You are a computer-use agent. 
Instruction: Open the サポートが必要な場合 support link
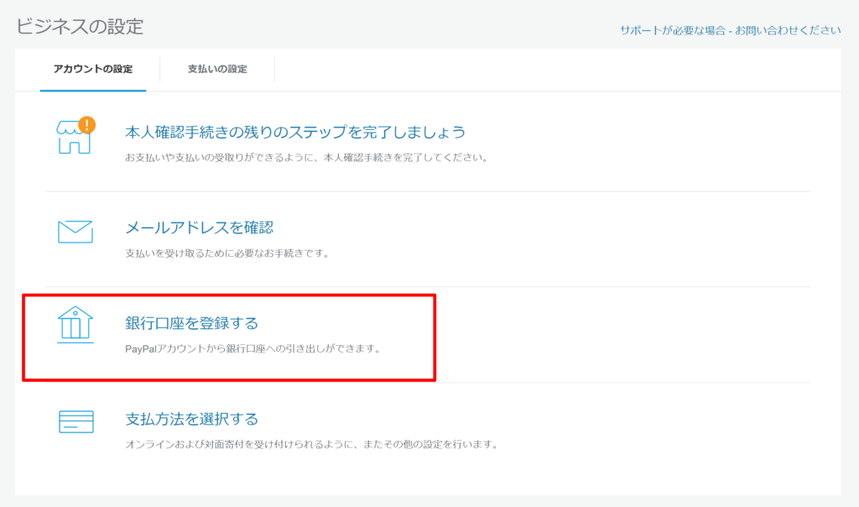coord(673,30)
